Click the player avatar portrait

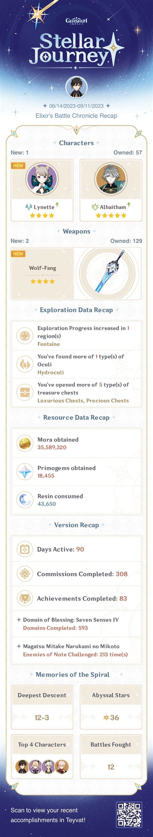pyautogui.click(x=76, y=88)
